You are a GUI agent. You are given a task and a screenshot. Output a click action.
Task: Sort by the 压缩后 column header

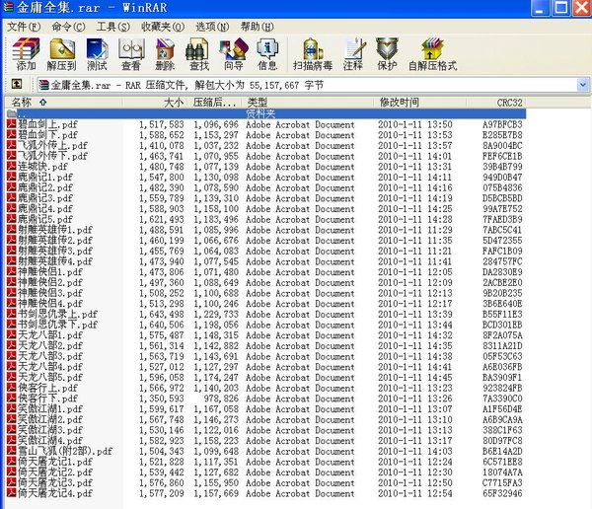pos(215,103)
